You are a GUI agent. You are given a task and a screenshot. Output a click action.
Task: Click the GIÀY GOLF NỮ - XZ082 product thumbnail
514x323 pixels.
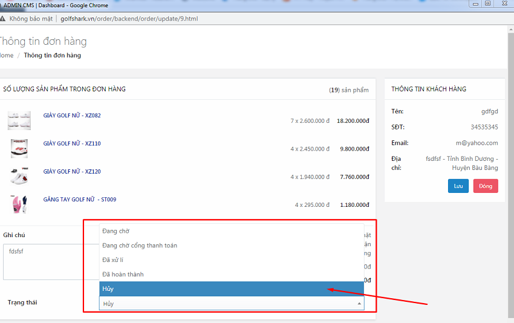point(19,120)
